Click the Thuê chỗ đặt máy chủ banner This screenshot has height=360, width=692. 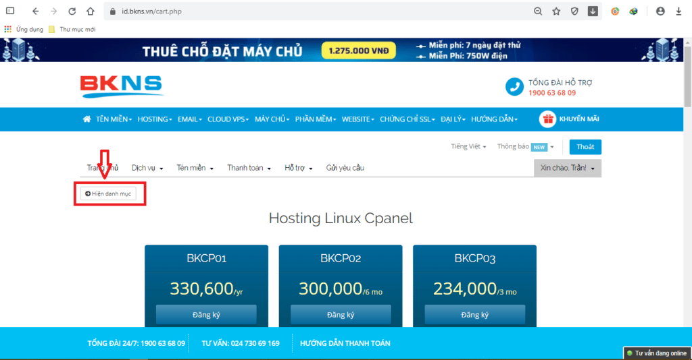coord(342,50)
